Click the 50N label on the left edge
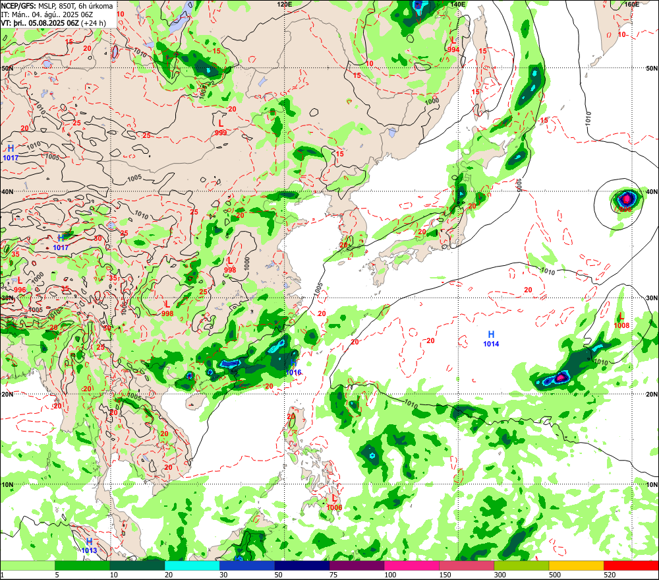The image size is (659, 580). coord(7,68)
